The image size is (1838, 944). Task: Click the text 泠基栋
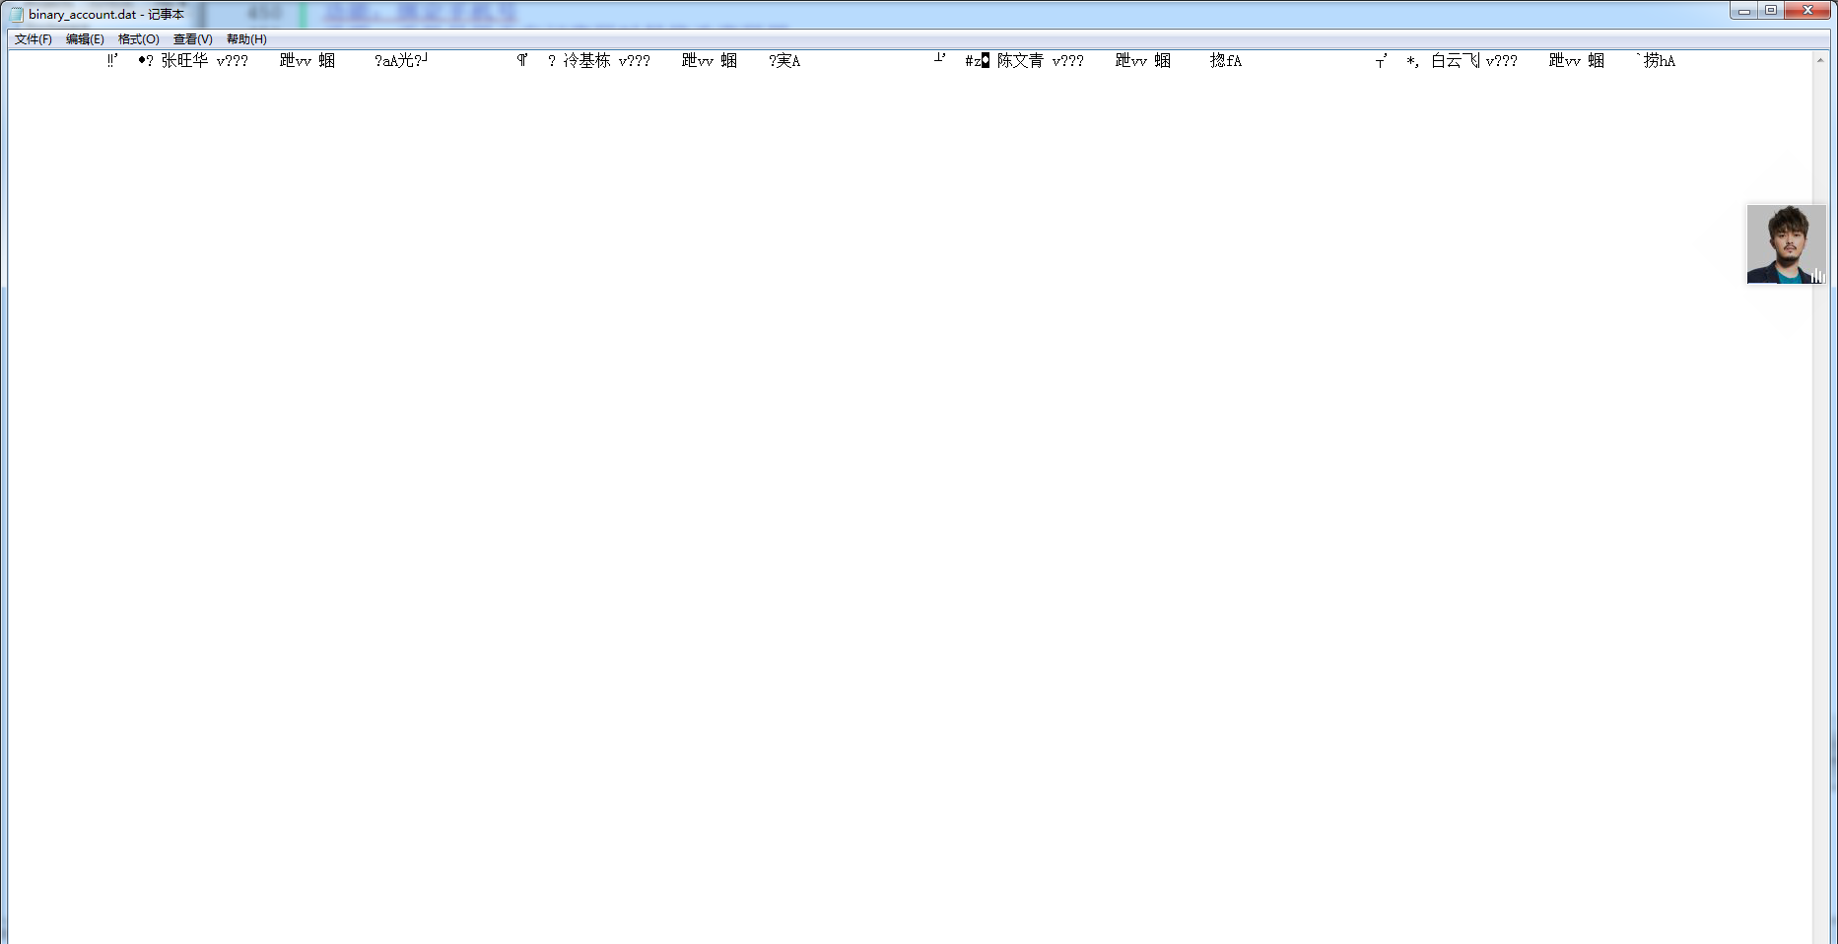pyautogui.click(x=586, y=61)
